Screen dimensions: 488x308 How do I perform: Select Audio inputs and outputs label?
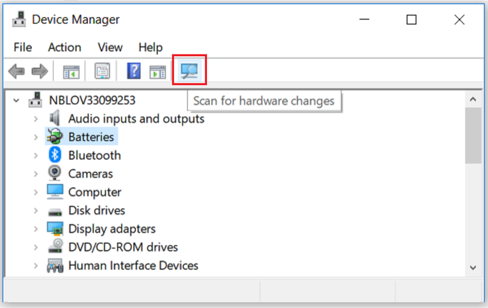coord(136,119)
